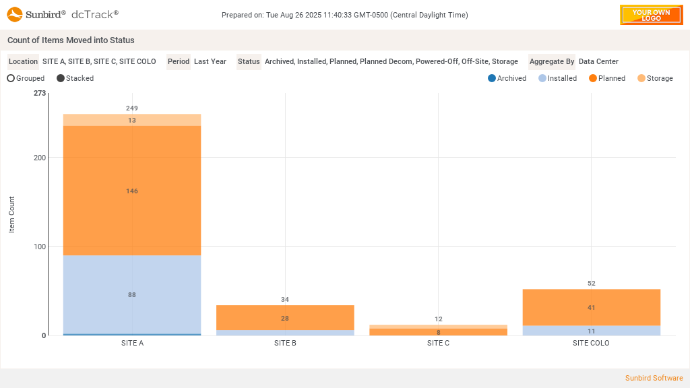Image resolution: width=690 pixels, height=388 pixels.
Task: Open the Status filter list
Action: (x=391, y=61)
